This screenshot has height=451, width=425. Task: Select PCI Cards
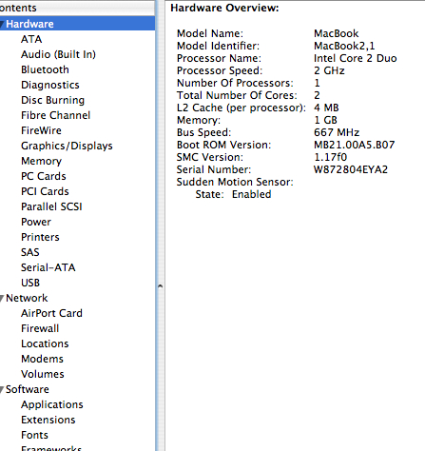pyautogui.click(x=45, y=191)
